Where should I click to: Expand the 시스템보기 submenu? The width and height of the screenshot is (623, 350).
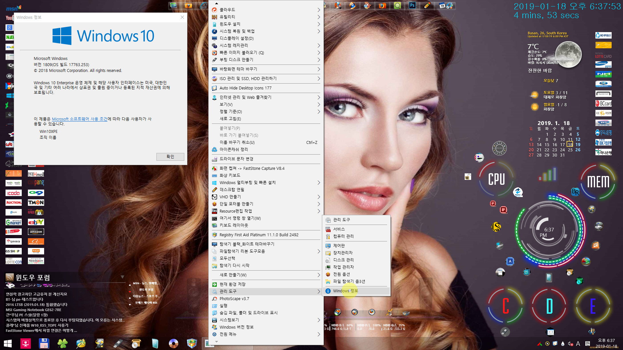[266, 320]
